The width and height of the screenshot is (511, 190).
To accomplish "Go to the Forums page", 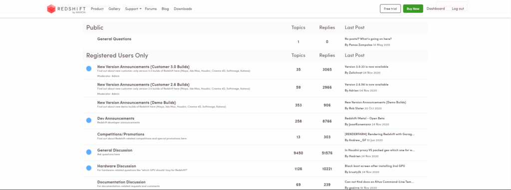I will click(x=151, y=9).
